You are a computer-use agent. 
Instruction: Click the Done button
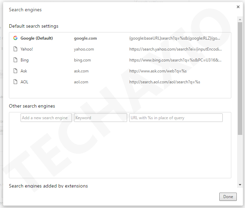(228, 197)
